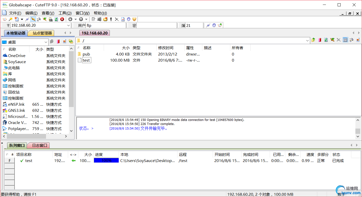Viewport: 362px width, 197px height.
Task: Click the red bookmark icon in remote pane
Action: (x=320, y=40)
